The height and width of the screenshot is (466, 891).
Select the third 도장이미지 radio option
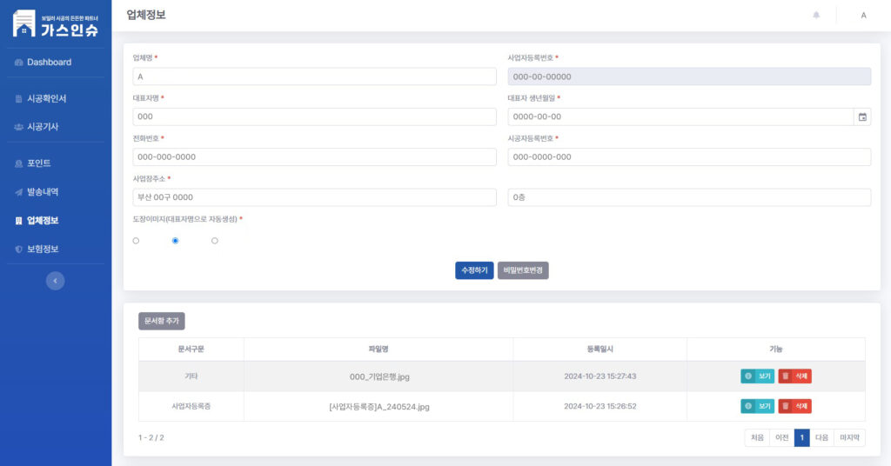coord(215,241)
